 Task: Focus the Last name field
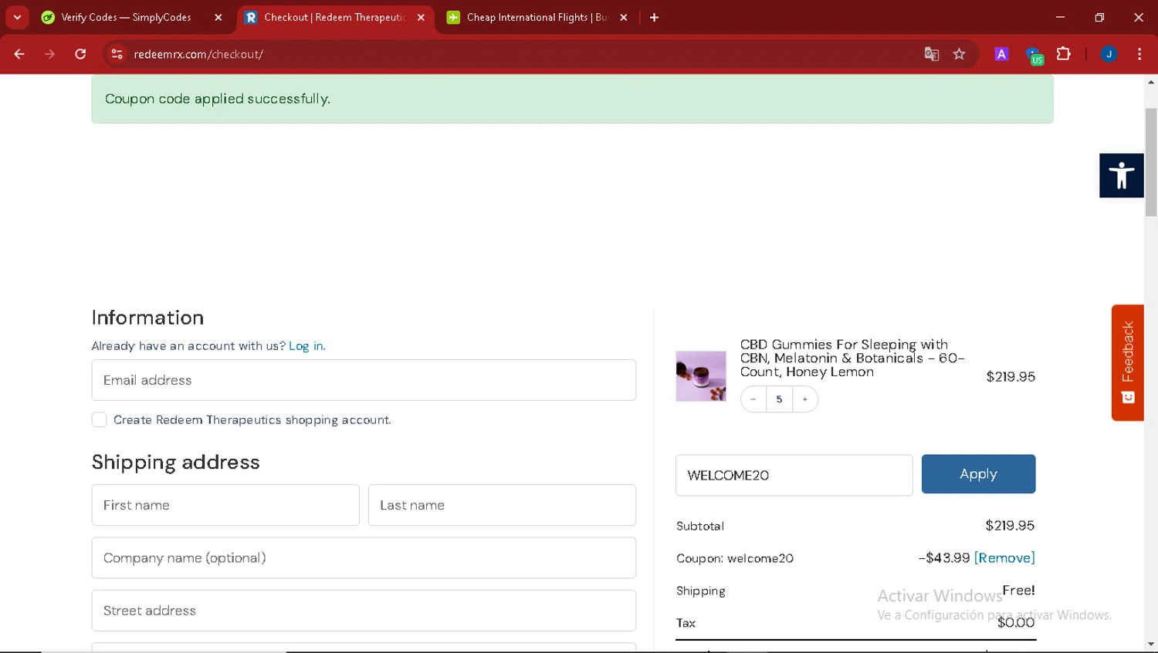coord(502,505)
